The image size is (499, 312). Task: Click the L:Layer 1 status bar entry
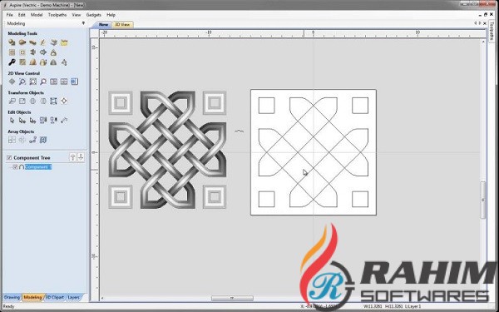[412, 306]
